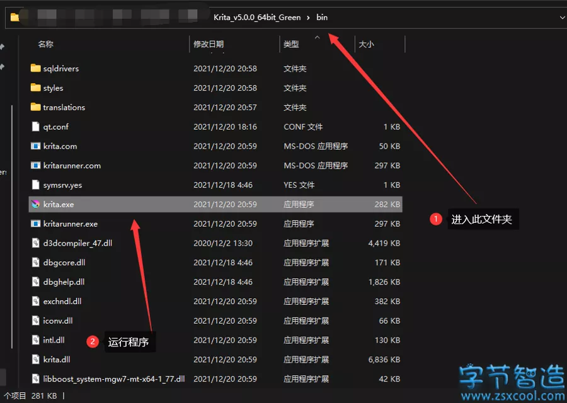Select the exchndl.dll file icon
Screen dimensions: 567x403
[x=35, y=301]
